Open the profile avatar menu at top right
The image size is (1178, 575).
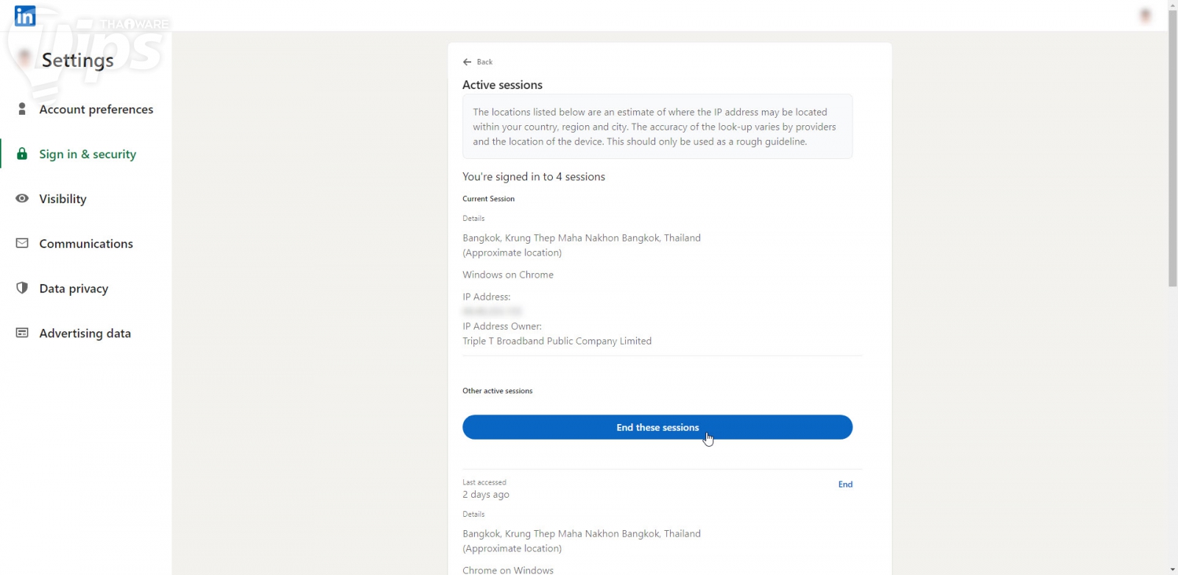1145,15
